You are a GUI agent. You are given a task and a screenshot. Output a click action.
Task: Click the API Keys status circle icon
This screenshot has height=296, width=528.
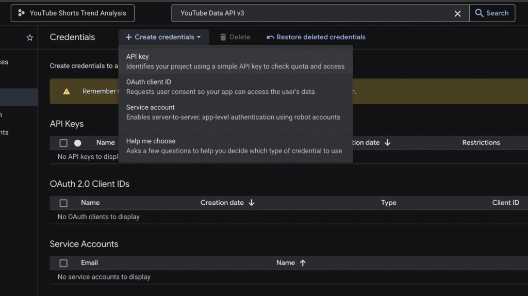77,143
